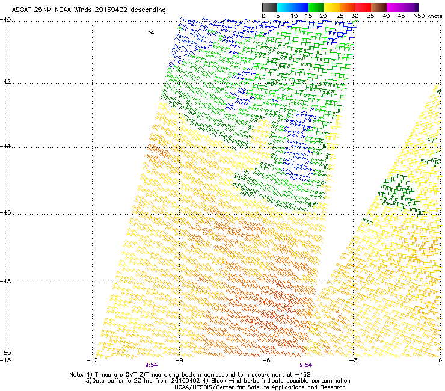This screenshot has height=391, width=445.
Task: Click the gray 0-5 knots color segment
Action: (269, 7)
